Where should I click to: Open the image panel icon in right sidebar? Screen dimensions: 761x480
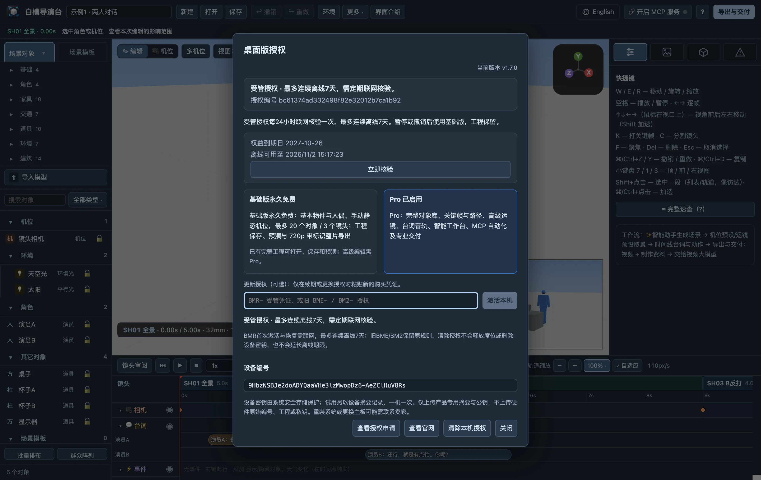tap(667, 52)
